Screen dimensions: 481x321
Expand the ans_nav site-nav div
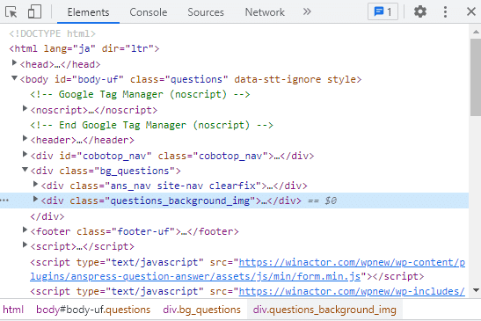35,184
